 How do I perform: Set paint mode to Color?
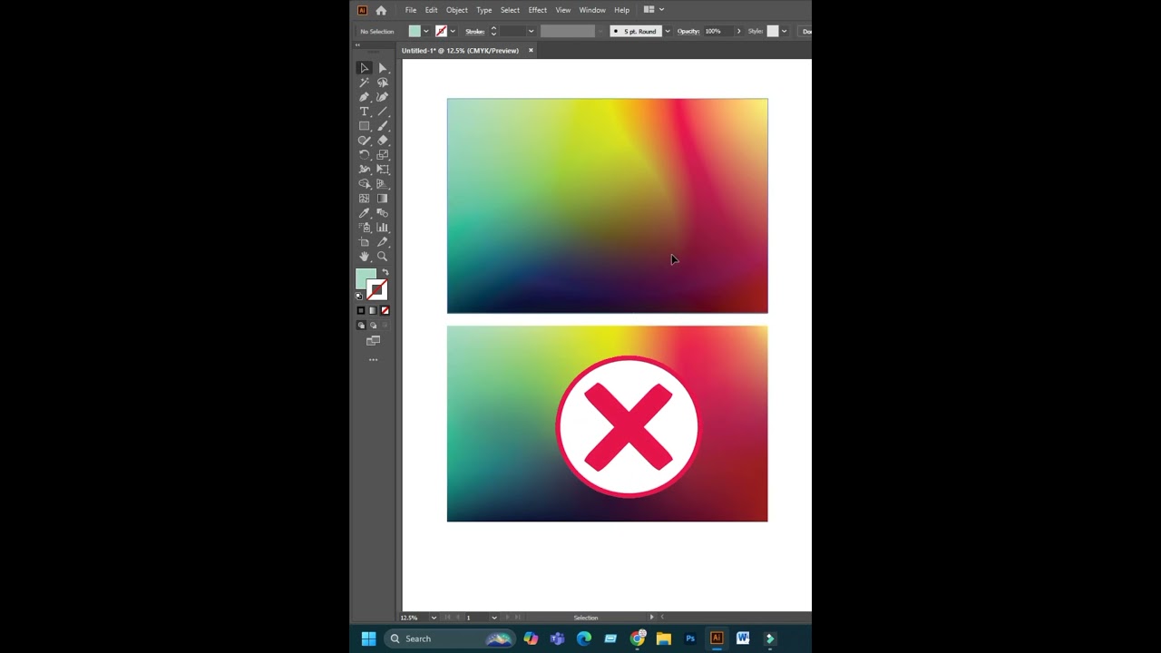click(x=361, y=310)
